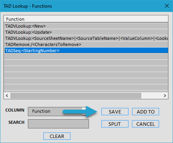Click the horizontal scrollbar thumb

point(76,95)
